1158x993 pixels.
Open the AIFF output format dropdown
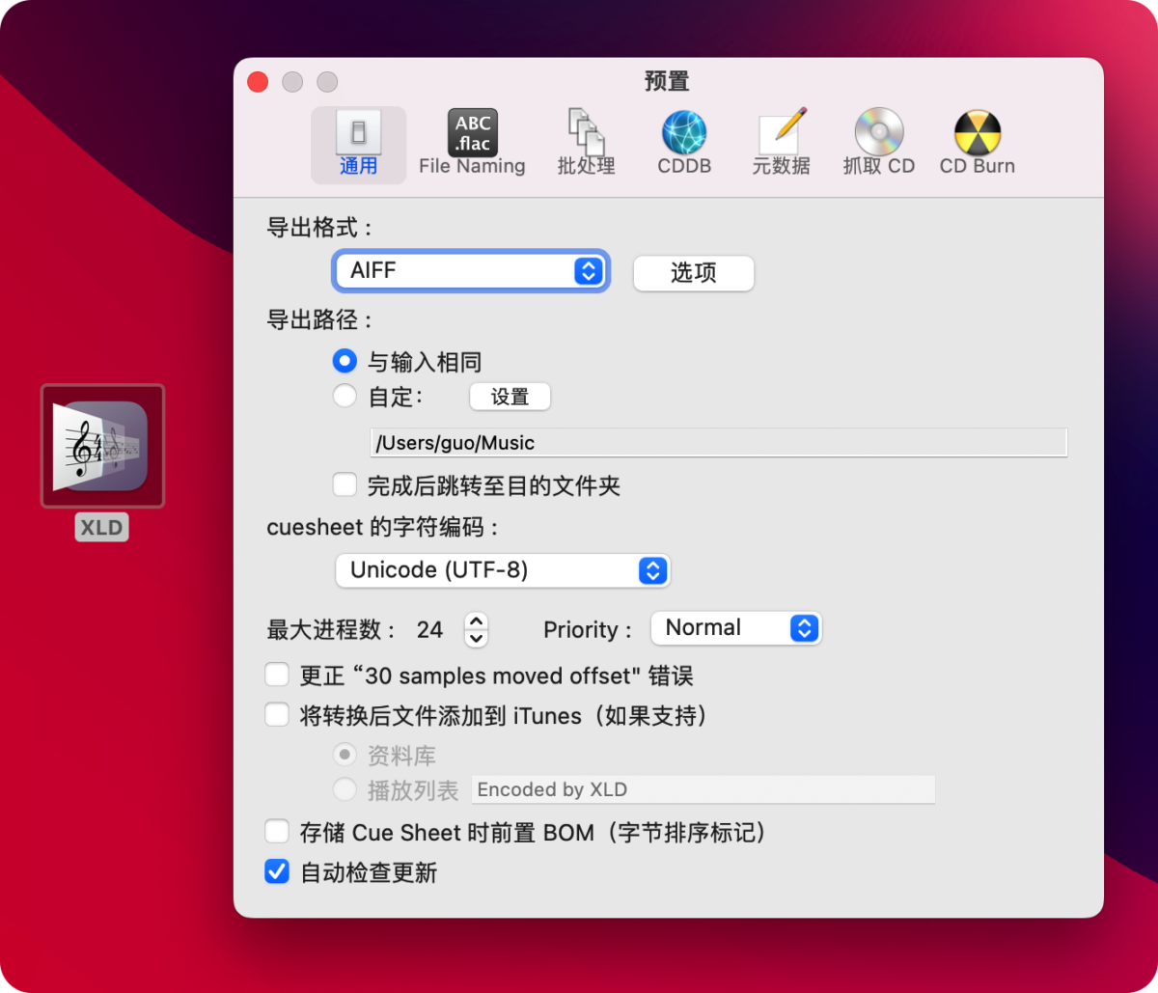coord(471,271)
